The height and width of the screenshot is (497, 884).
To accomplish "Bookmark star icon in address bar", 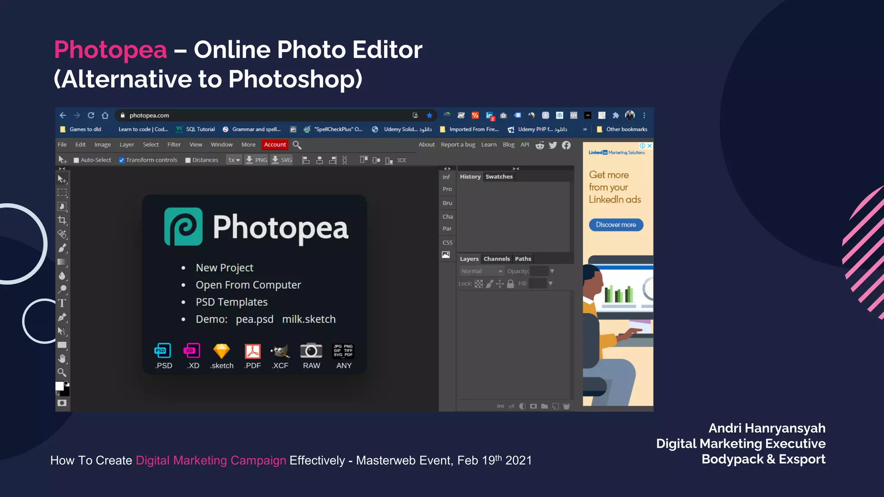I will click(429, 115).
